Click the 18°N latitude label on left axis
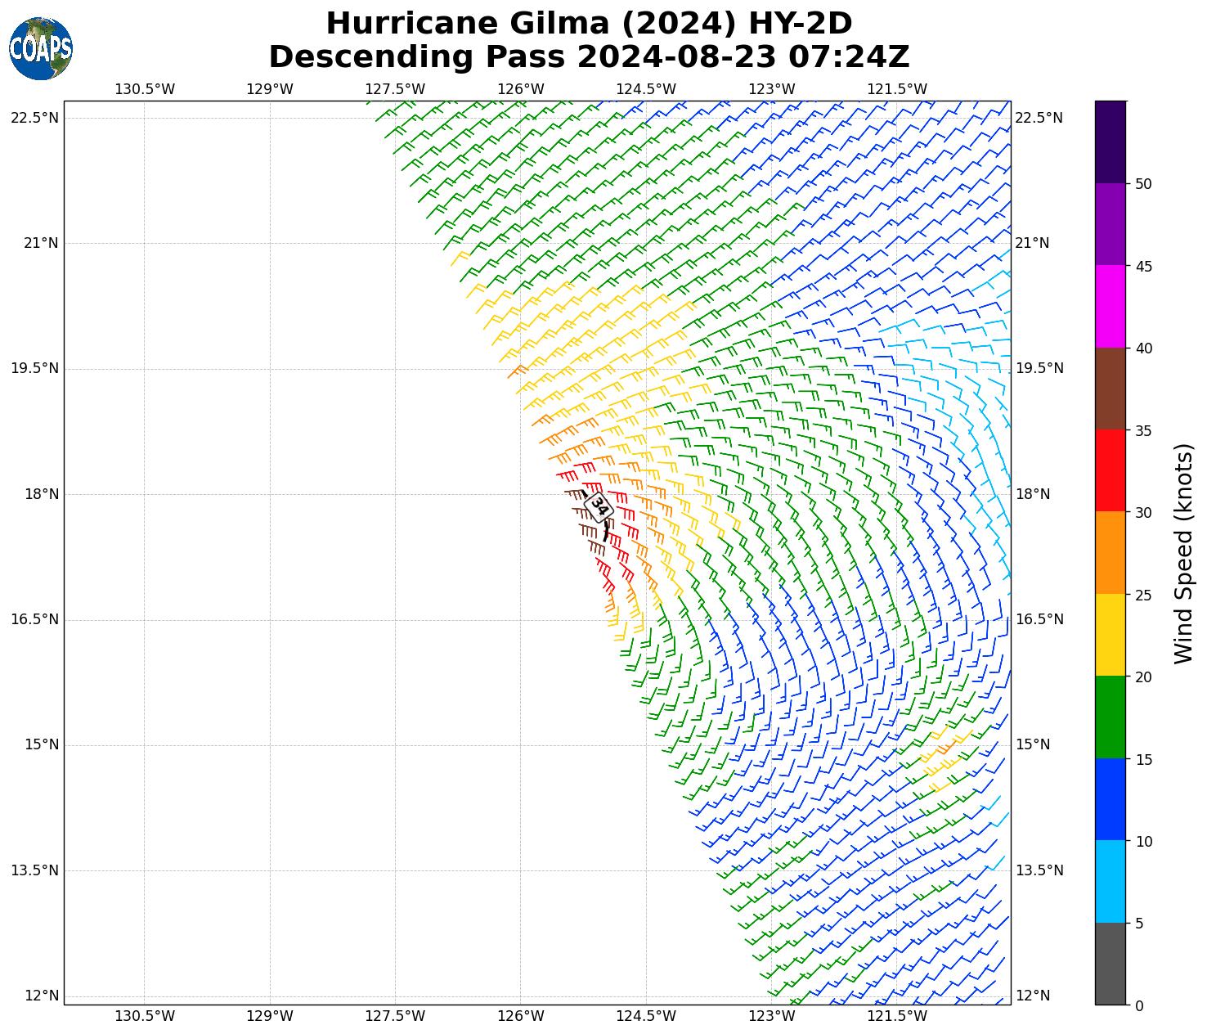1207x1034 pixels. click(x=34, y=494)
